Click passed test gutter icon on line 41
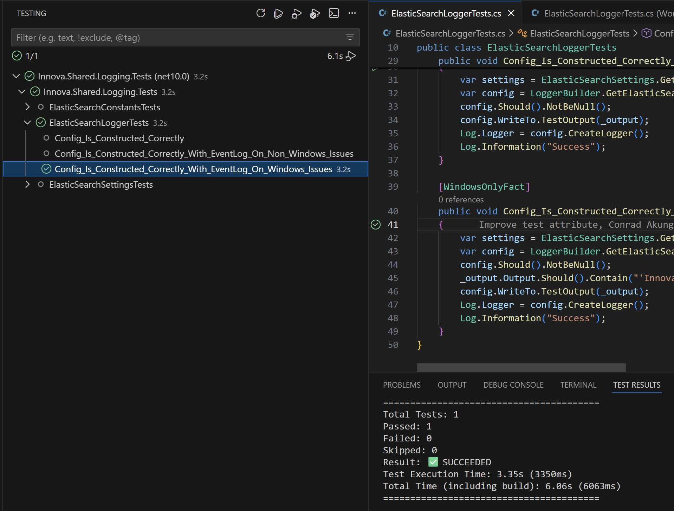 click(376, 225)
